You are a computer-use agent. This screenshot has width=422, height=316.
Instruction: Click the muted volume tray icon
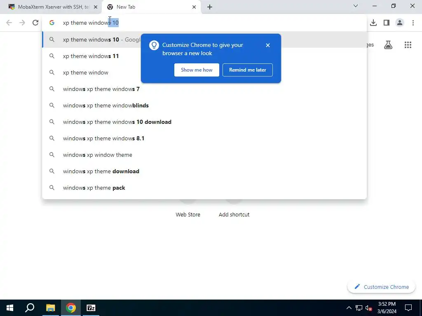point(369,308)
